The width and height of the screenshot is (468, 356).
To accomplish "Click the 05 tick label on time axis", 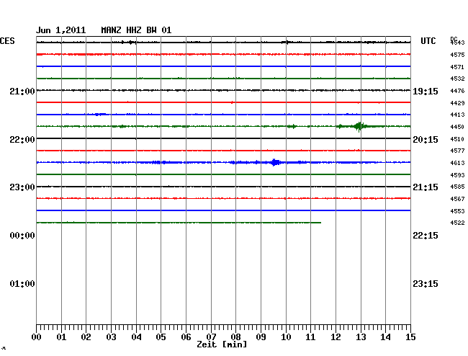I will (161, 337).
